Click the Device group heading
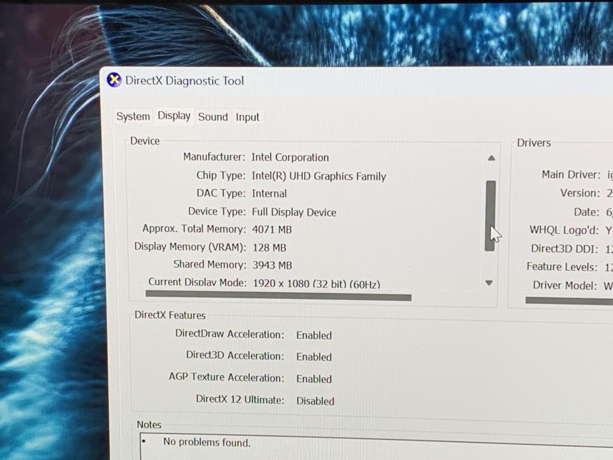The width and height of the screenshot is (613, 460). [x=145, y=141]
